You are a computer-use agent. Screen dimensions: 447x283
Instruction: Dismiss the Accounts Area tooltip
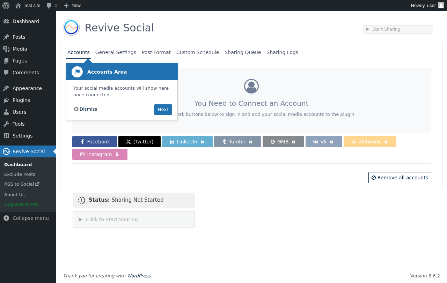(86, 109)
